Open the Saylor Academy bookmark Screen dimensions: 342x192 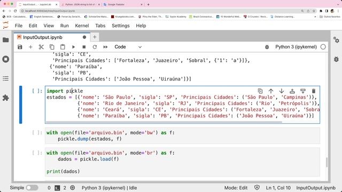pos(176,17)
